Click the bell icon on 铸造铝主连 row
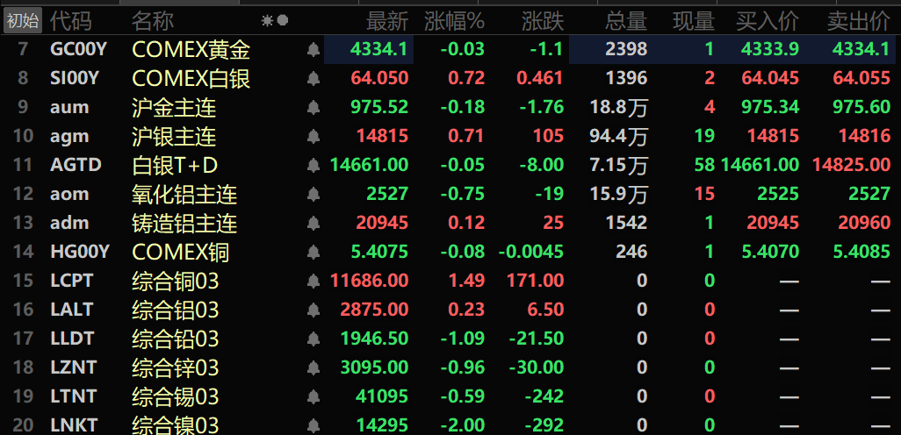901x435 pixels. (314, 224)
